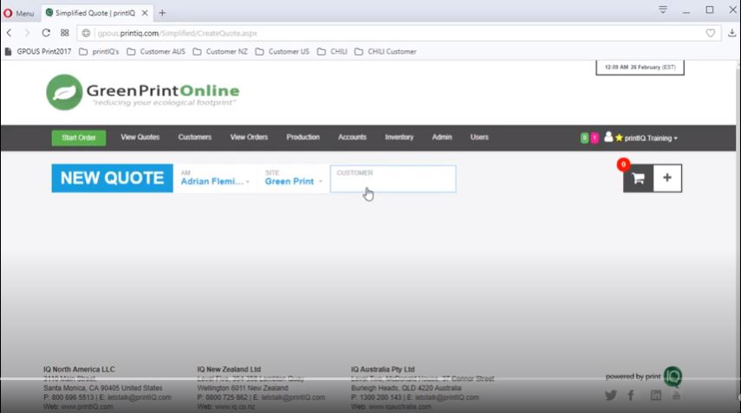The height and width of the screenshot is (413, 741).
Task: Open the Opera Menu button
Action: pos(19,13)
